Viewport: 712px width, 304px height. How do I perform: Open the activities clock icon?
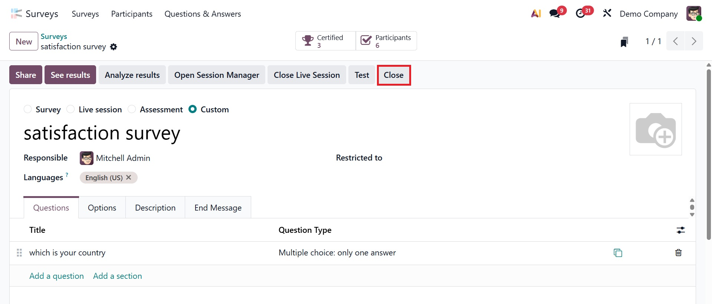click(581, 14)
